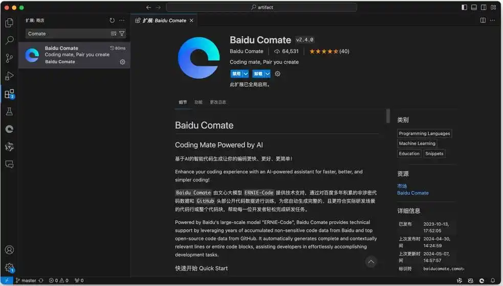Refresh the extensions list
This screenshot has height=286, width=503.
coord(112,20)
